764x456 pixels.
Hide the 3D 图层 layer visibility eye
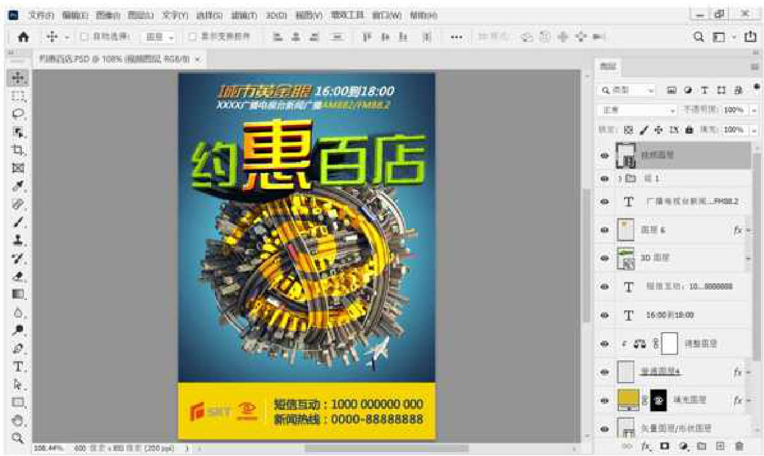pyautogui.click(x=604, y=259)
